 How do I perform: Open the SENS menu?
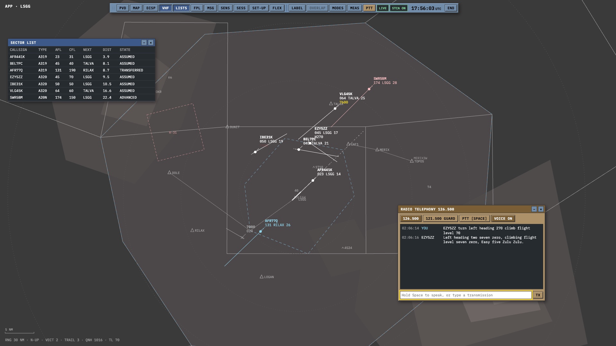pyautogui.click(x=225, y=8)
